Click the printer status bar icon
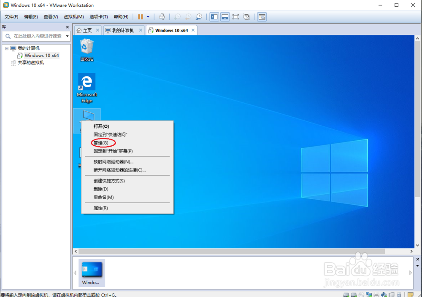422x297 pixels. [376, 294]
